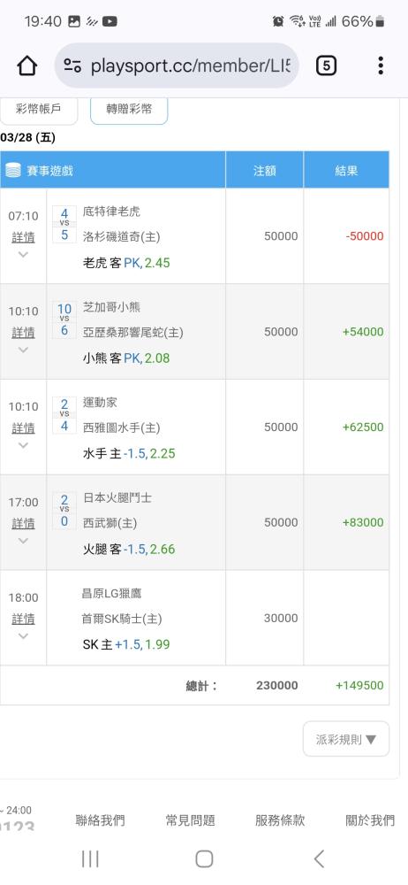
Task: Open 詳情 link for the 水手 10:10 game
Action: [23, 427]
